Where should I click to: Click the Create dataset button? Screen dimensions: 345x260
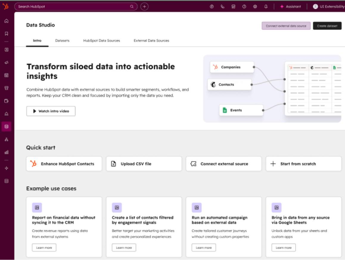click(327, 26)
